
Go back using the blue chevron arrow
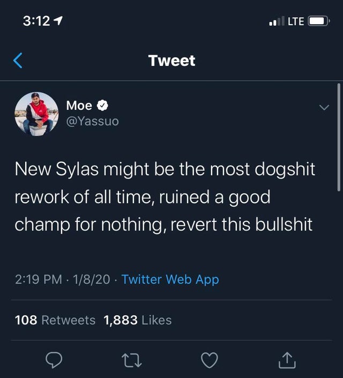coord(18,61)
